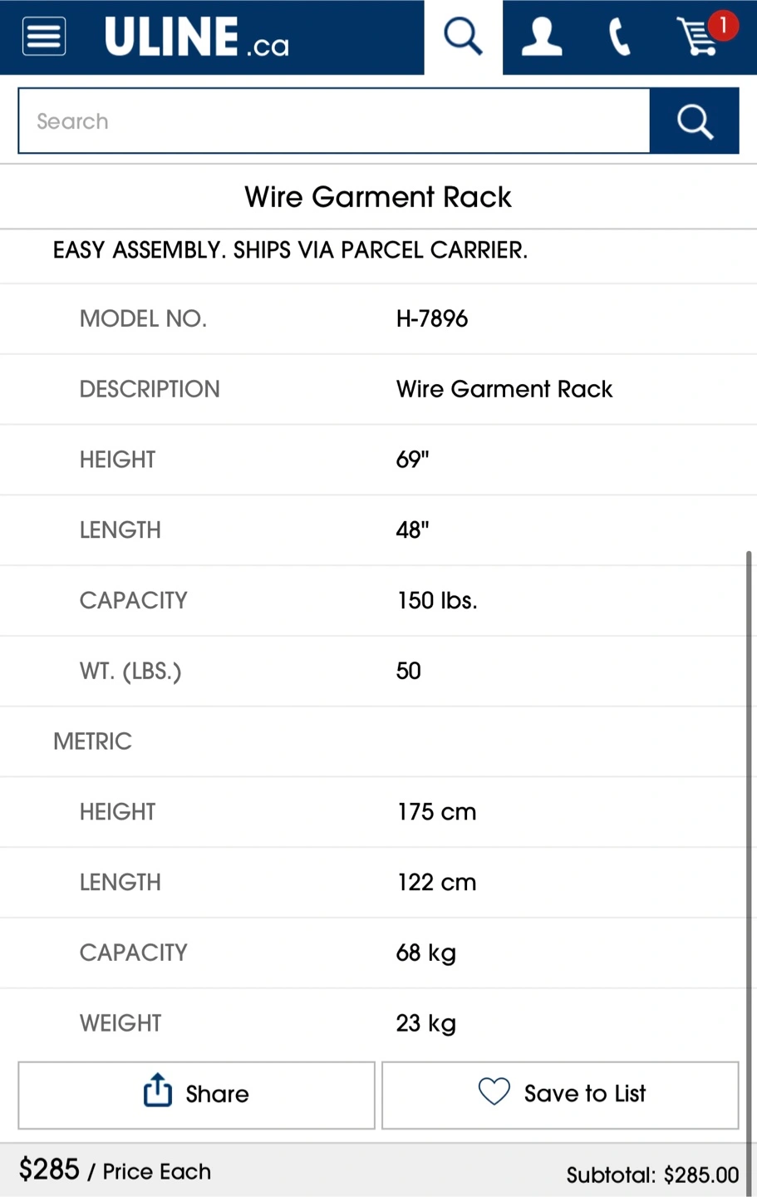The width and height of the screenshot is (757, 1197).
Task: Tap the red cart item count badge
Action: (x=723, y=26)
